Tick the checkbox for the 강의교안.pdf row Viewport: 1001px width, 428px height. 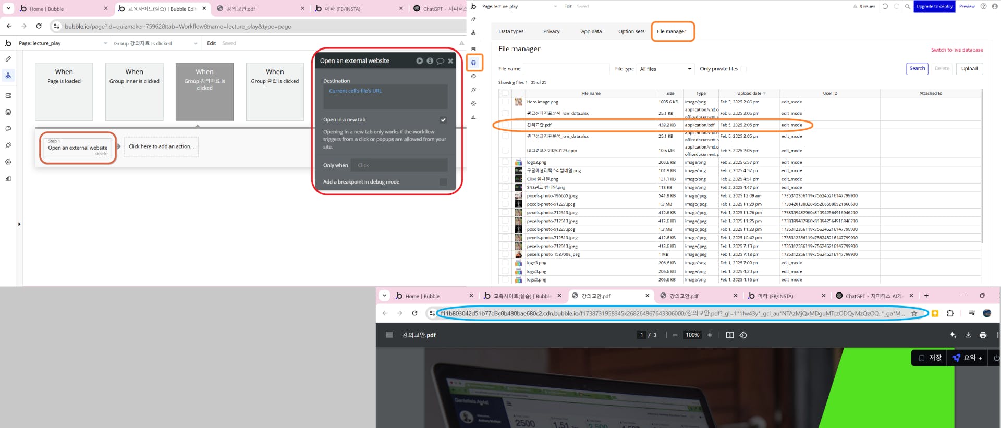point(505,125)
